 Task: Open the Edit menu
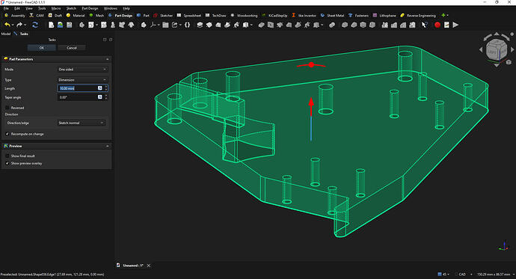point(17,8)
